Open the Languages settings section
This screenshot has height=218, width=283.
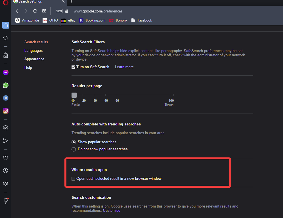pyautogui.click(x=33, y=51)
